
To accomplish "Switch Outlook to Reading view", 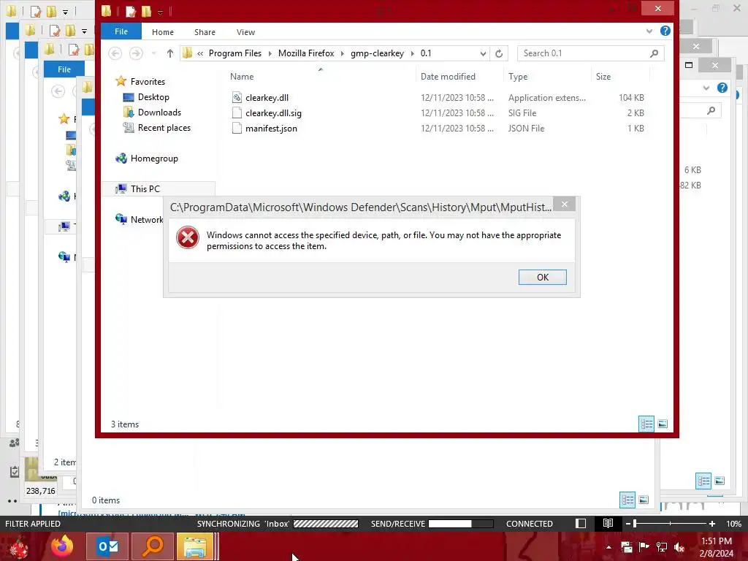I will coord(608,524).
